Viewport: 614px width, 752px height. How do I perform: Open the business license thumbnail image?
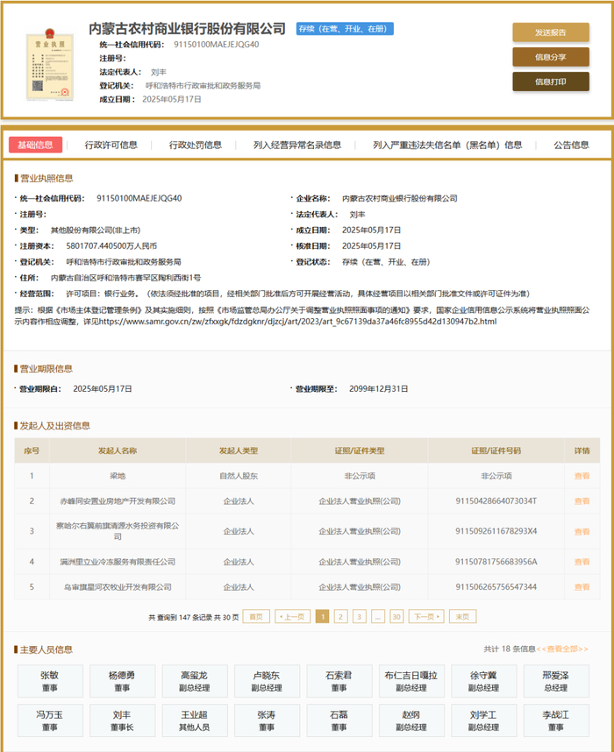tap(49, 64)
